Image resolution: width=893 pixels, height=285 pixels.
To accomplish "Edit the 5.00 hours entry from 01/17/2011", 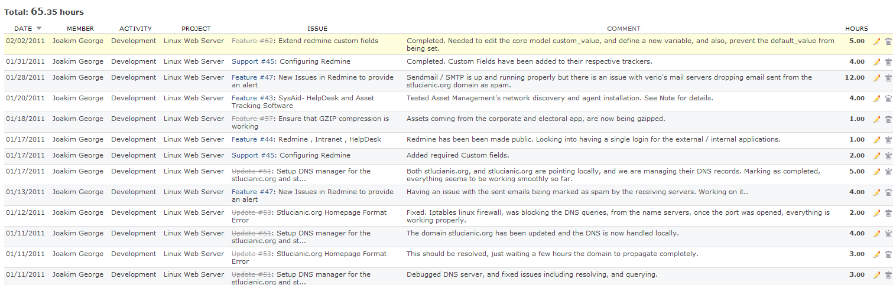I will coord(876,172).
